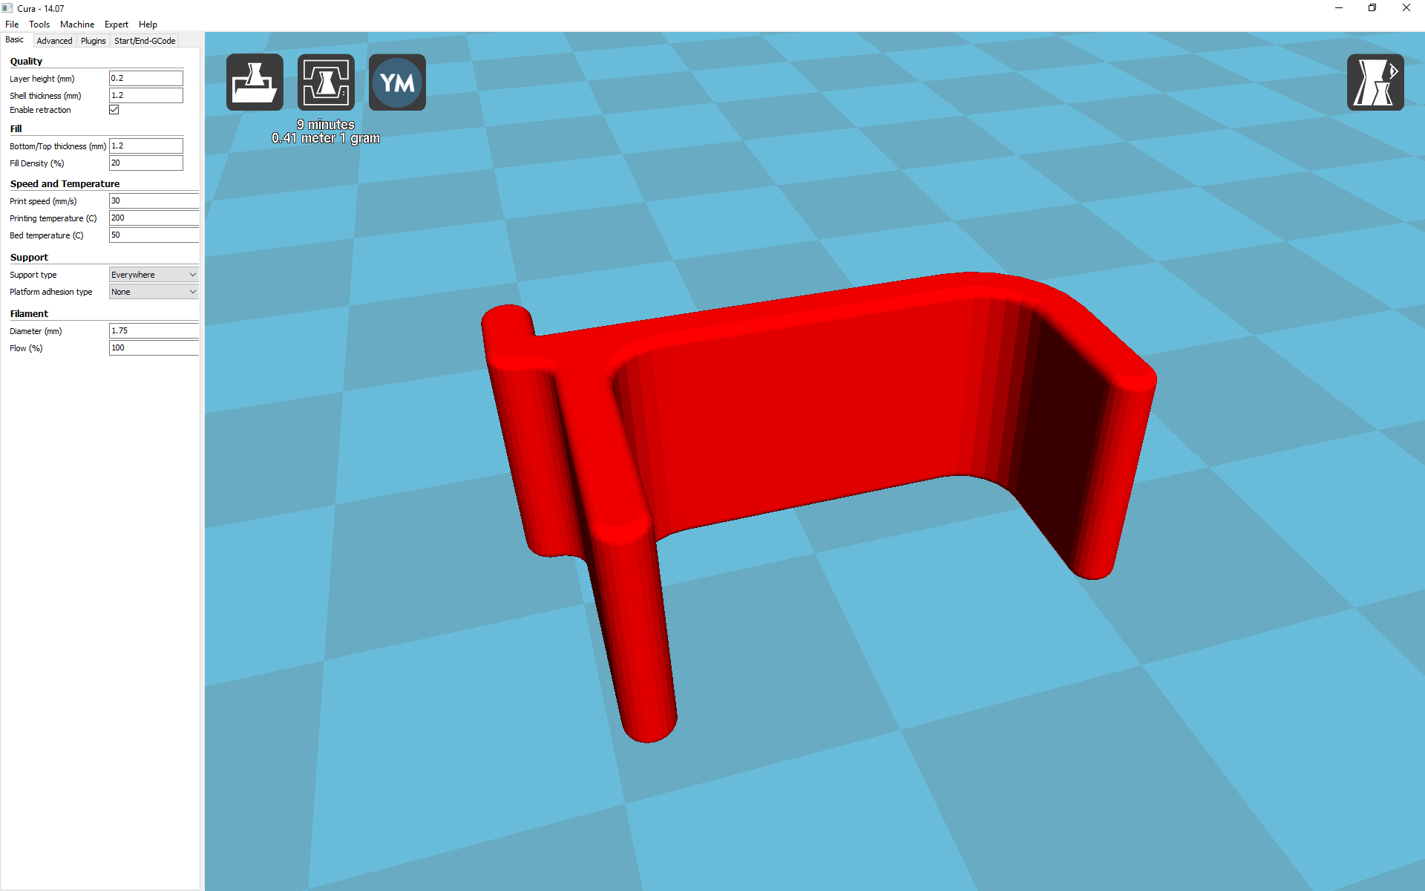Click the 'Fill' section heading
The height and width of the screenshot is (891, 1425).
(x=16, y=128)
